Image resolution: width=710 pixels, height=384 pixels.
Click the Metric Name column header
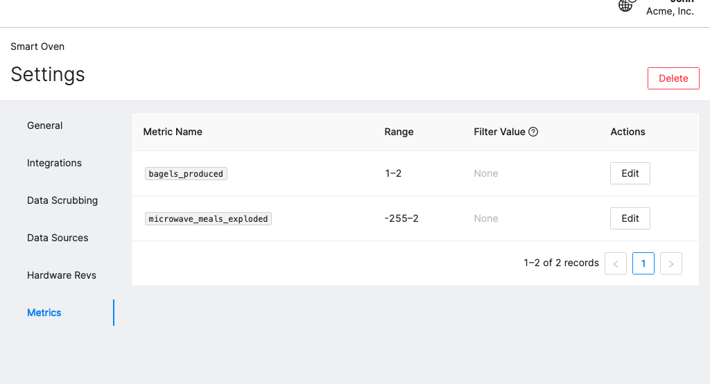coord(173,132)
